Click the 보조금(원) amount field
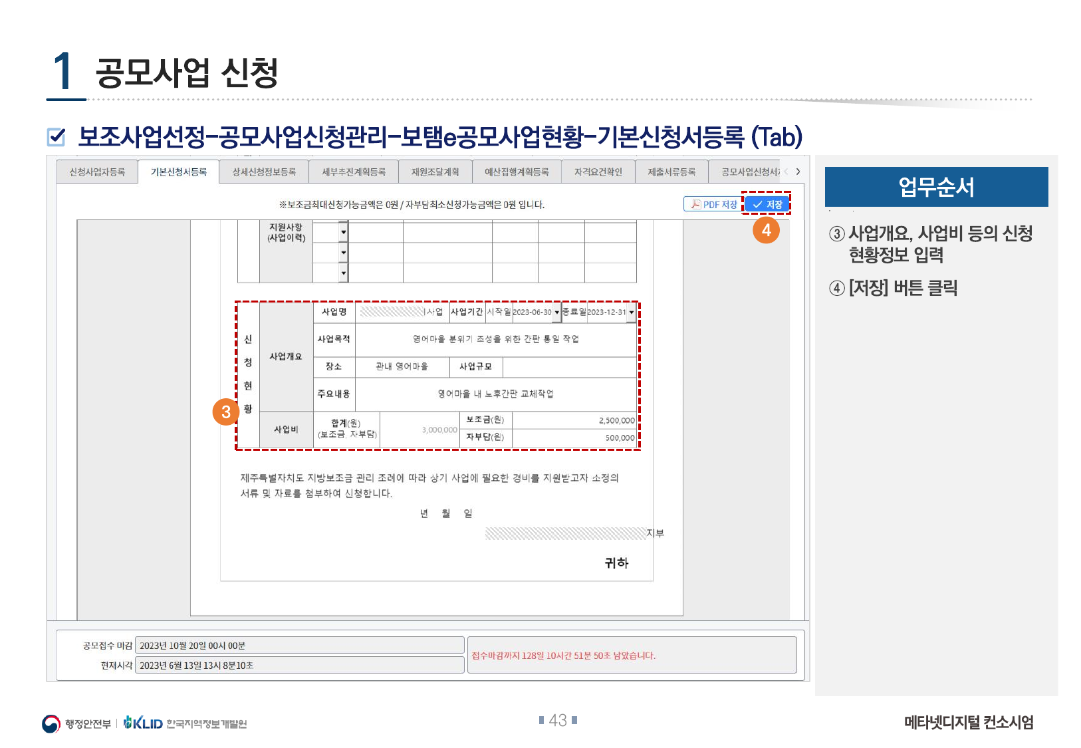The image size is (1081, 748). tap(574, 421)
